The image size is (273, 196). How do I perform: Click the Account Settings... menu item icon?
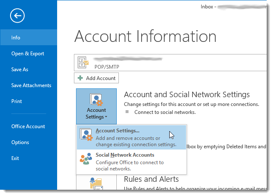[x=86, y=134]
